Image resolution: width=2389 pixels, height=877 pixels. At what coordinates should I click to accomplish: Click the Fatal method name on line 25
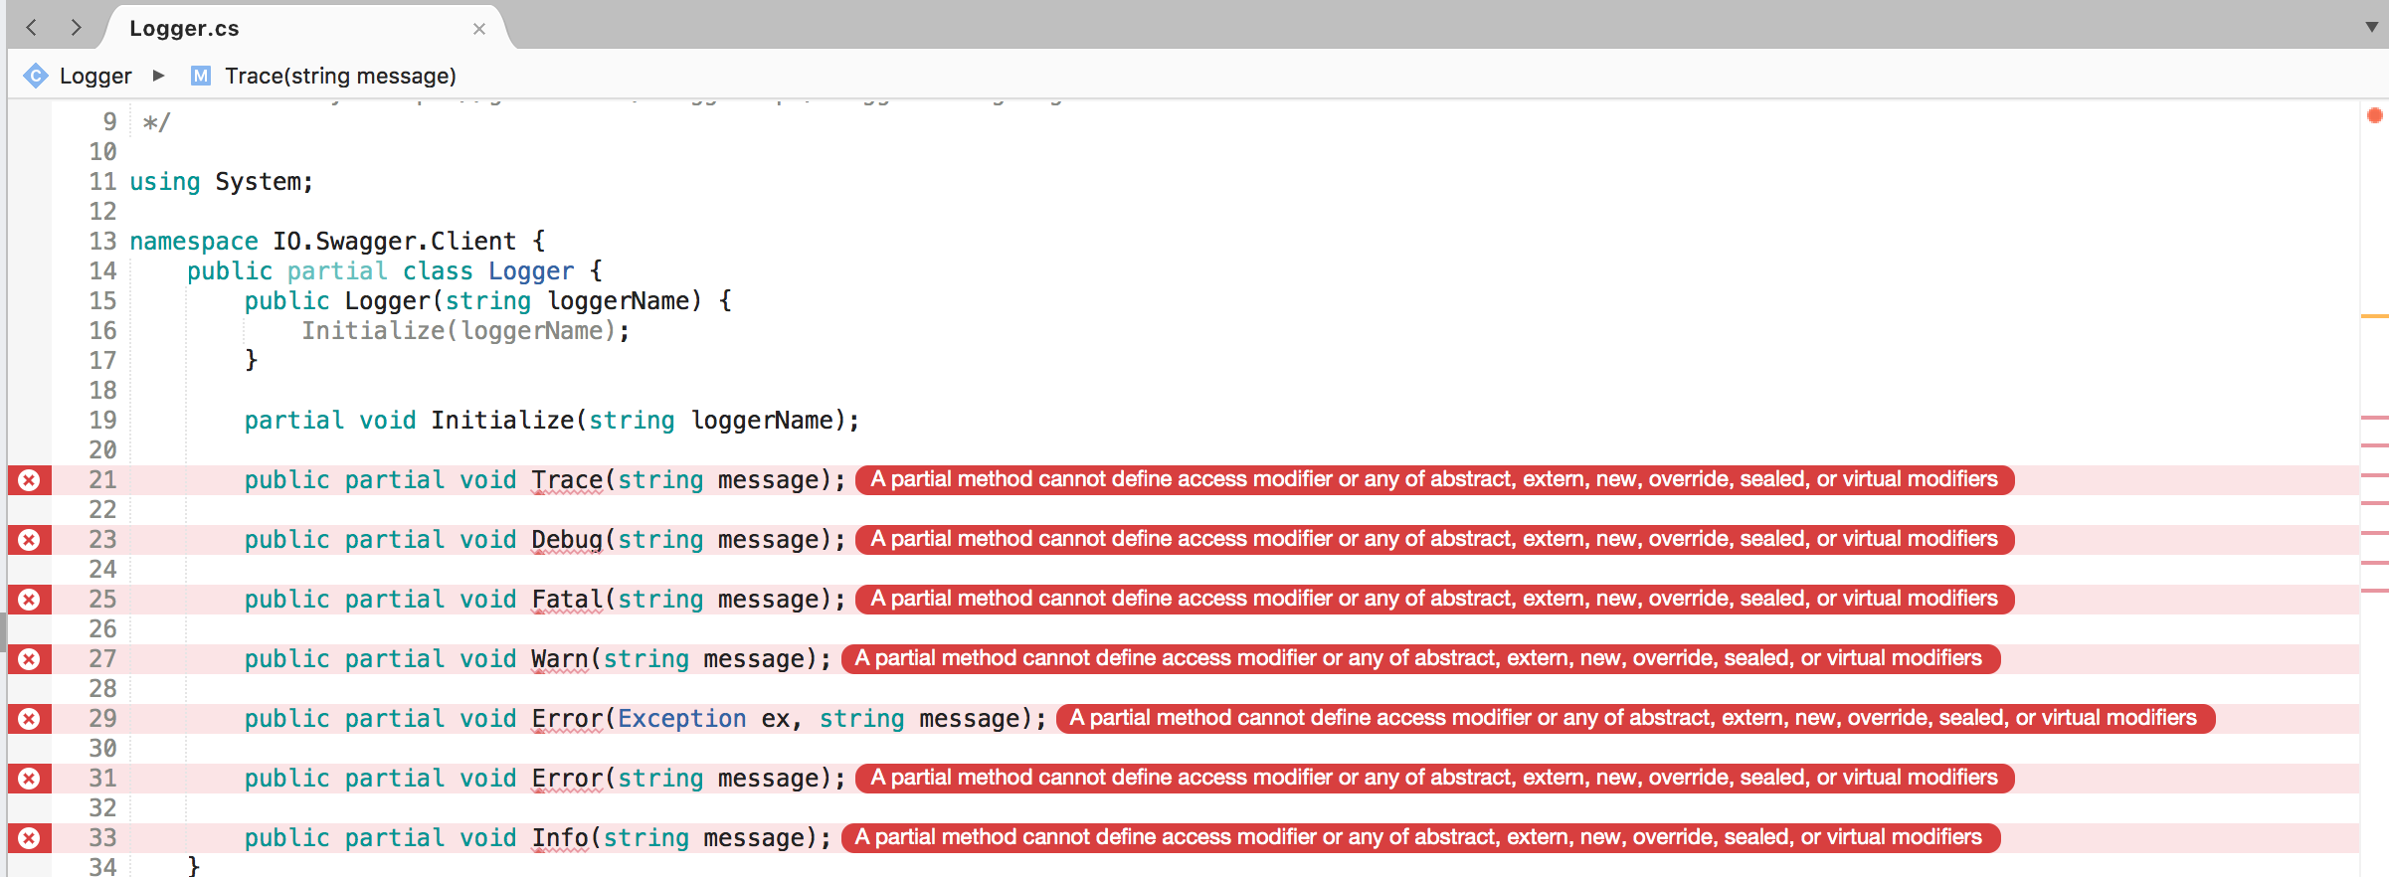pyautogui.click(x=567, y=600)
